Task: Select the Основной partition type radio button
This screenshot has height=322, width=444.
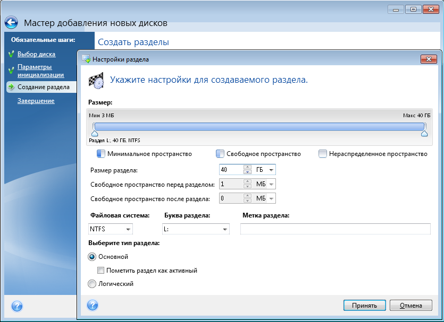Action: (x=93, y=257)
